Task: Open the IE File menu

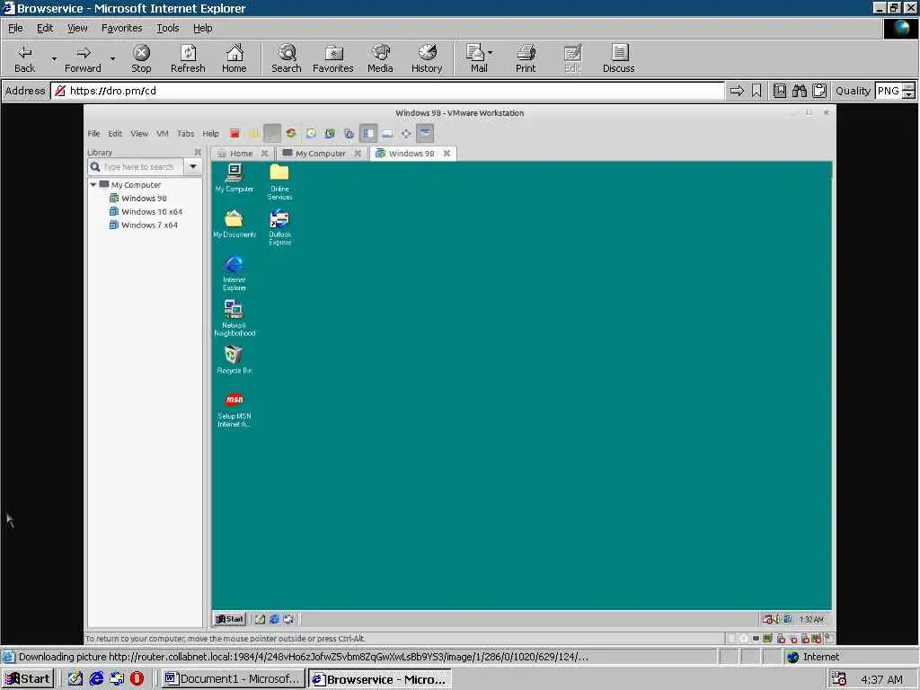Action: 15,28
